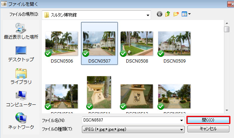Open ネットワーク in sidebar
Screen dimensions: 234x138
21,121
